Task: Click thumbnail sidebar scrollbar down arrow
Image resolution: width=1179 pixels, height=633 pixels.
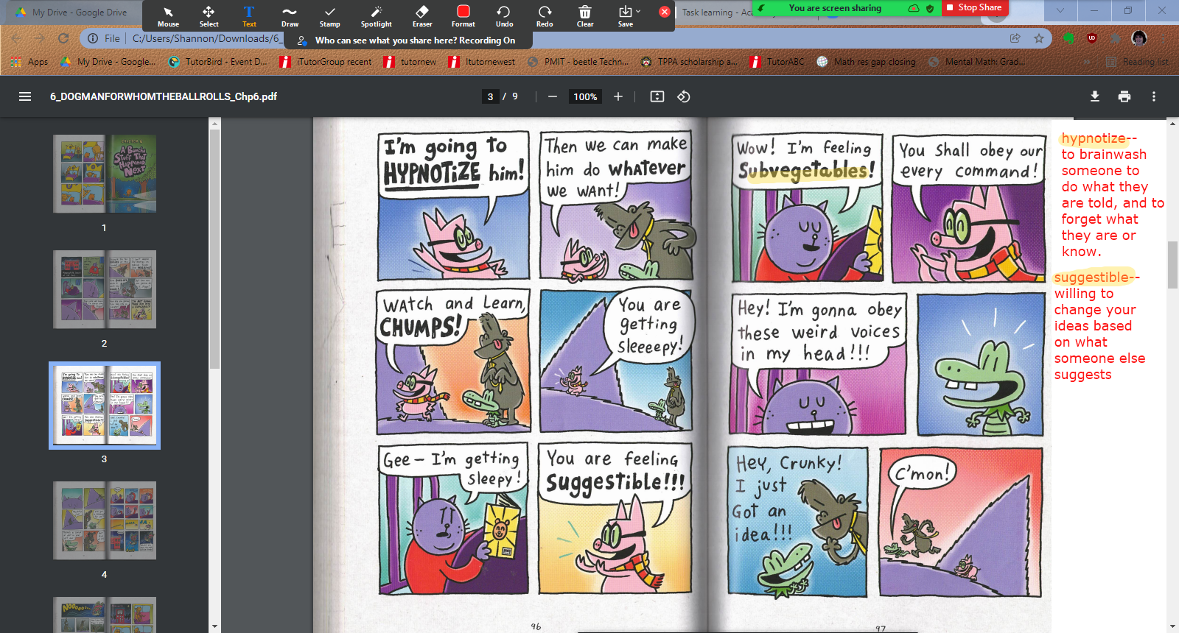Action: (x=214, y=626)
